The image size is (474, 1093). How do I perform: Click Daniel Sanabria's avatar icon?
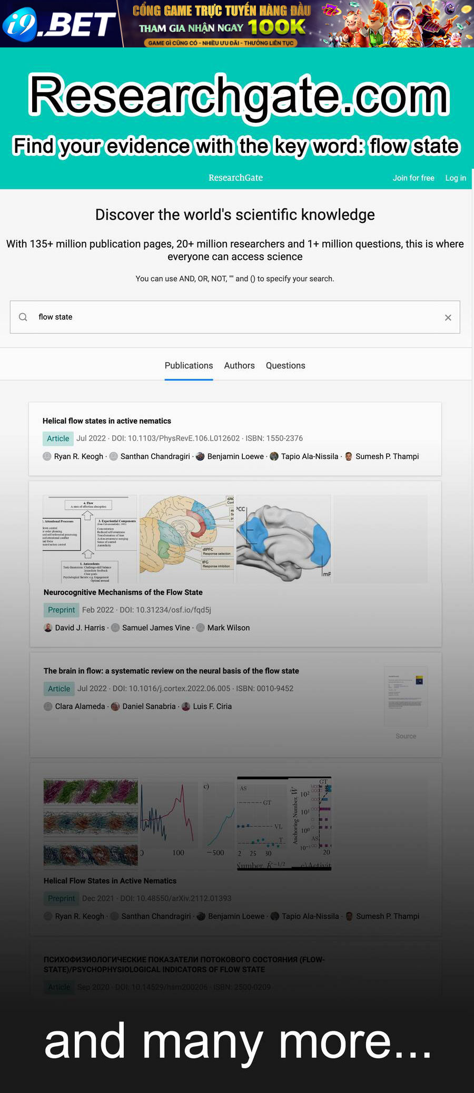tap(115, 706)
